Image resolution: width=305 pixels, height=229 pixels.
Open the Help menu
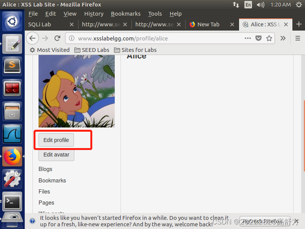tap(175, 14)
